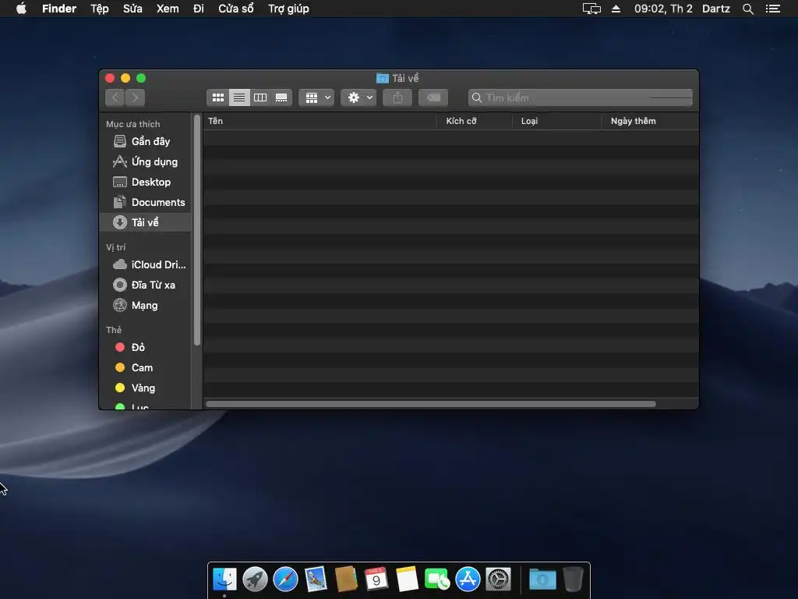Open the Sửa menu
The image size is (798, 599).
[132, 9]
